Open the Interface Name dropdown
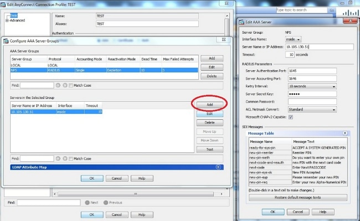Image resolution: width=360 pixels, height=221 pixels. coord(293,39)
